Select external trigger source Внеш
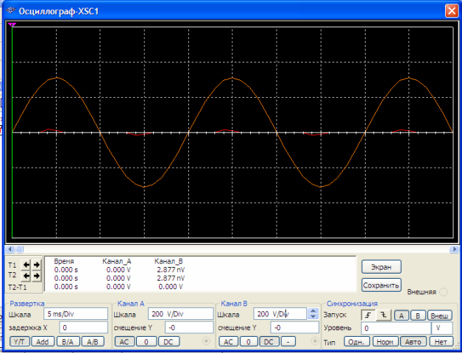 click(440, 315)
